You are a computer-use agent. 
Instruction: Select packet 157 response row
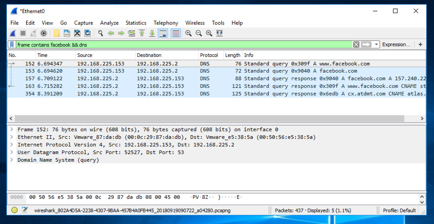(217, 79)
